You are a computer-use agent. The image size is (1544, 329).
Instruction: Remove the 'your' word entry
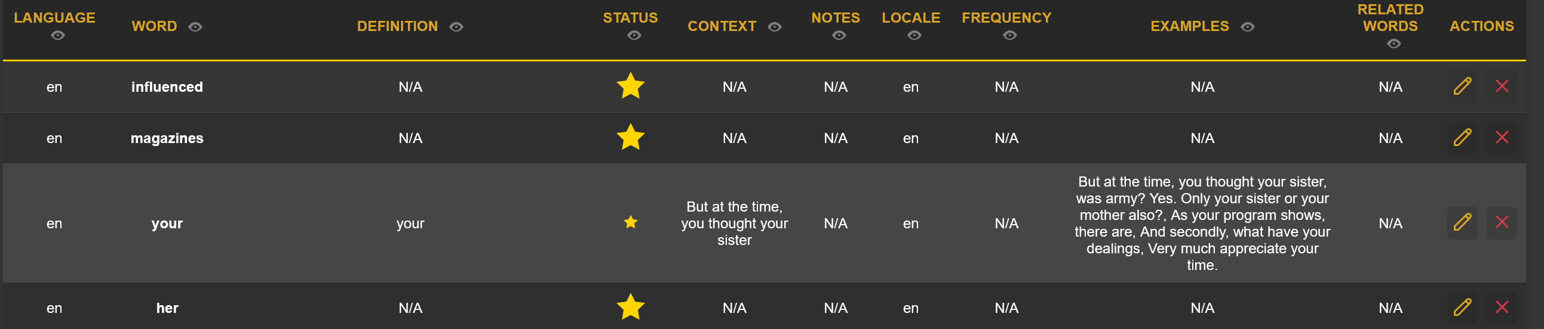coord(1502,222)
